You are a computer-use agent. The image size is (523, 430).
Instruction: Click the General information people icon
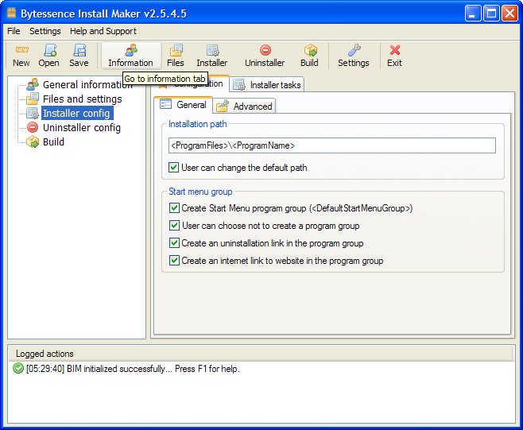click(33, 84)
